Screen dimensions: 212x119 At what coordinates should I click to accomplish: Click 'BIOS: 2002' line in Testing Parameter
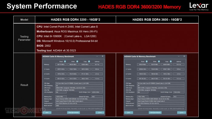pyautogui.click(x=44, y=46)
